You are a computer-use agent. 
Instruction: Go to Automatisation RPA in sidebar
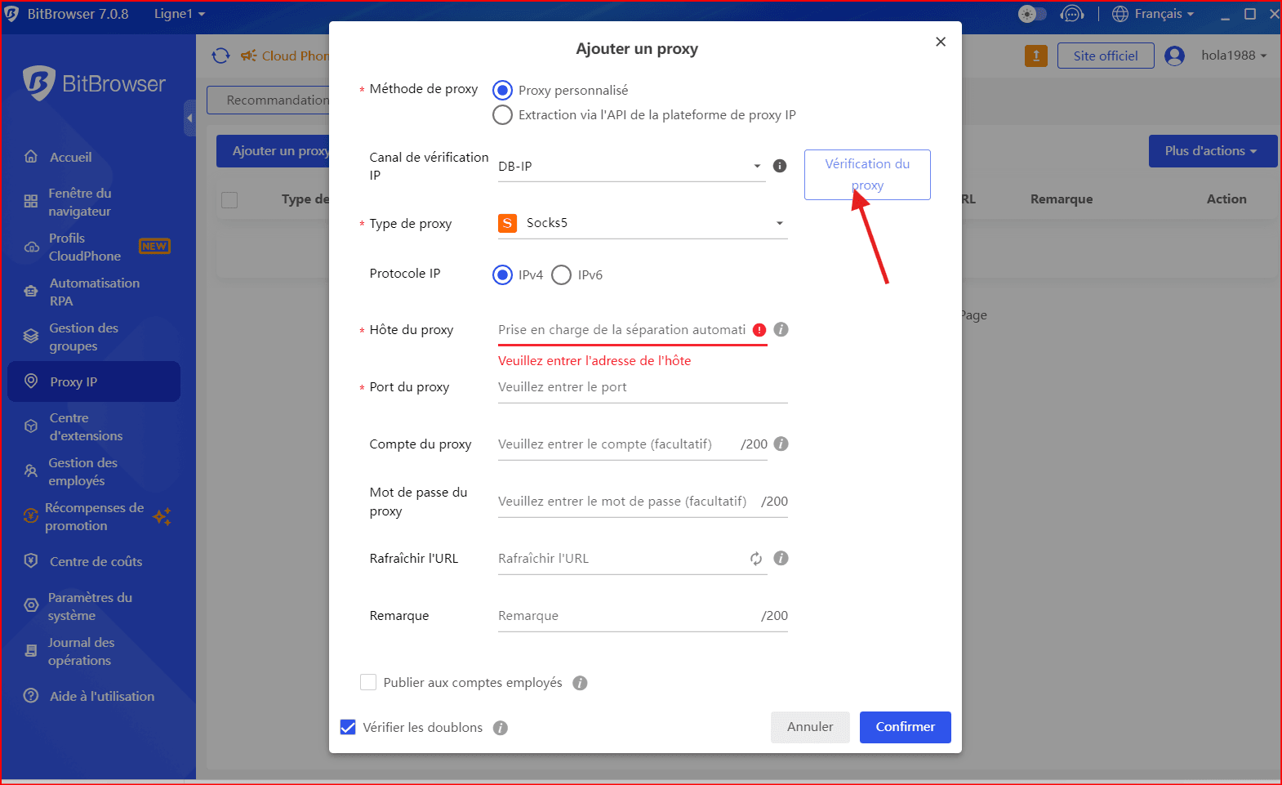coord(94,292)
